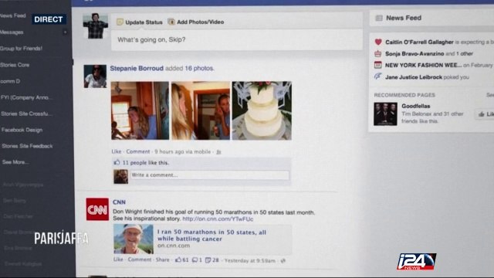Select News Feed in the left sidebar
This screenshot has height=278, width=494.
tap(13, 15)
